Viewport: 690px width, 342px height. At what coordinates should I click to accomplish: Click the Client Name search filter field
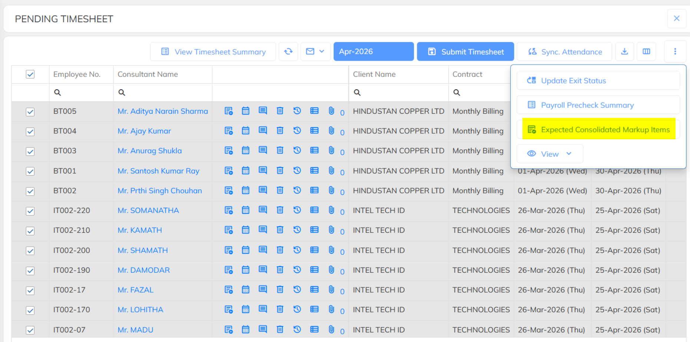[399, 93]
